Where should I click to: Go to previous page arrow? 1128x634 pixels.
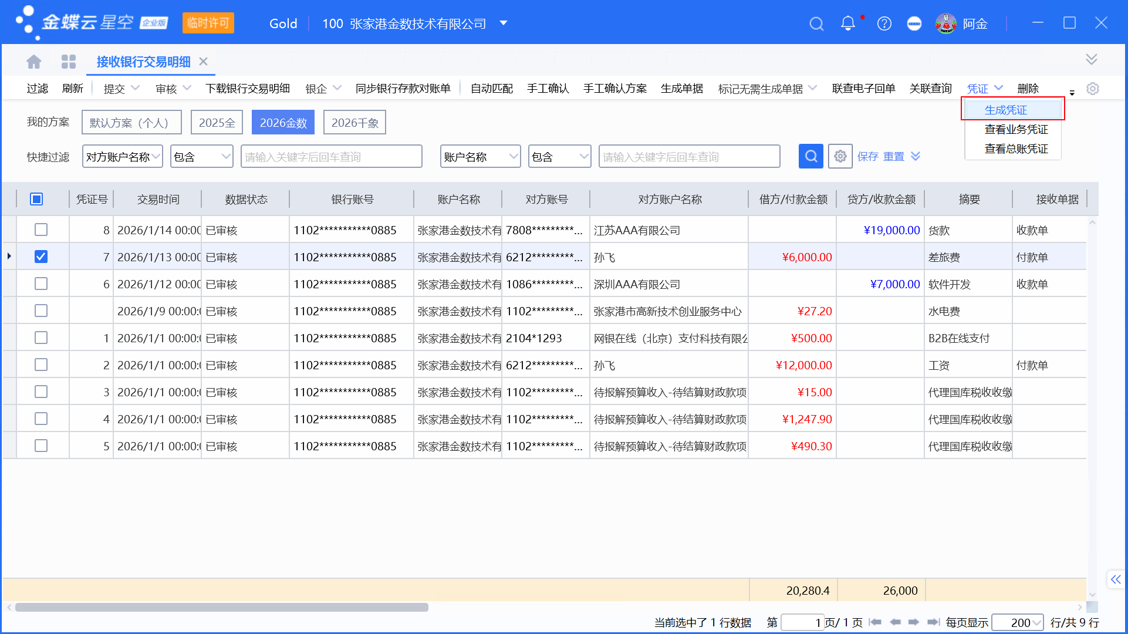(895, 622)
